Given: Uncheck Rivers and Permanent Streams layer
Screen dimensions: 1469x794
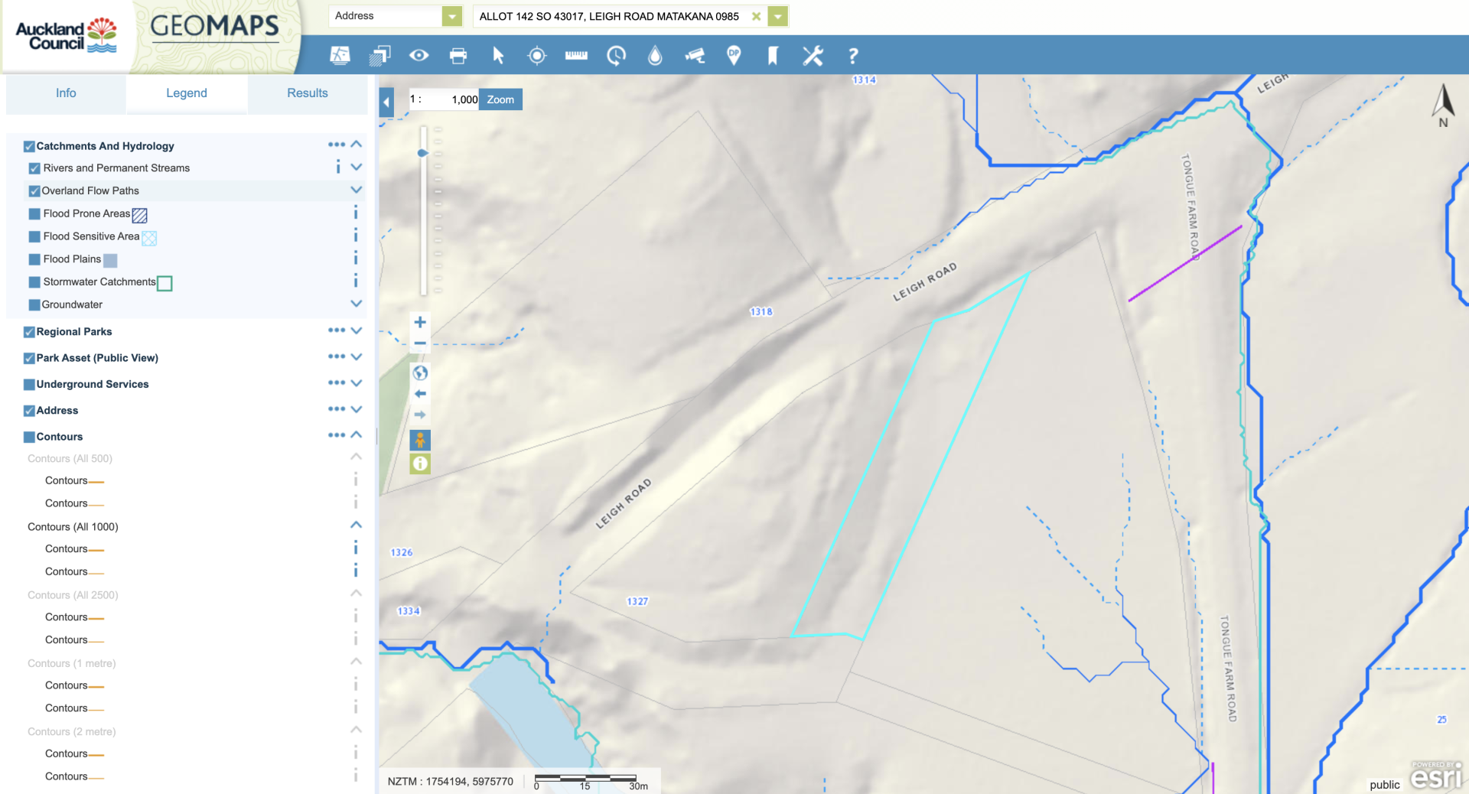Looking at the screenshot, I should coord(34,168).
